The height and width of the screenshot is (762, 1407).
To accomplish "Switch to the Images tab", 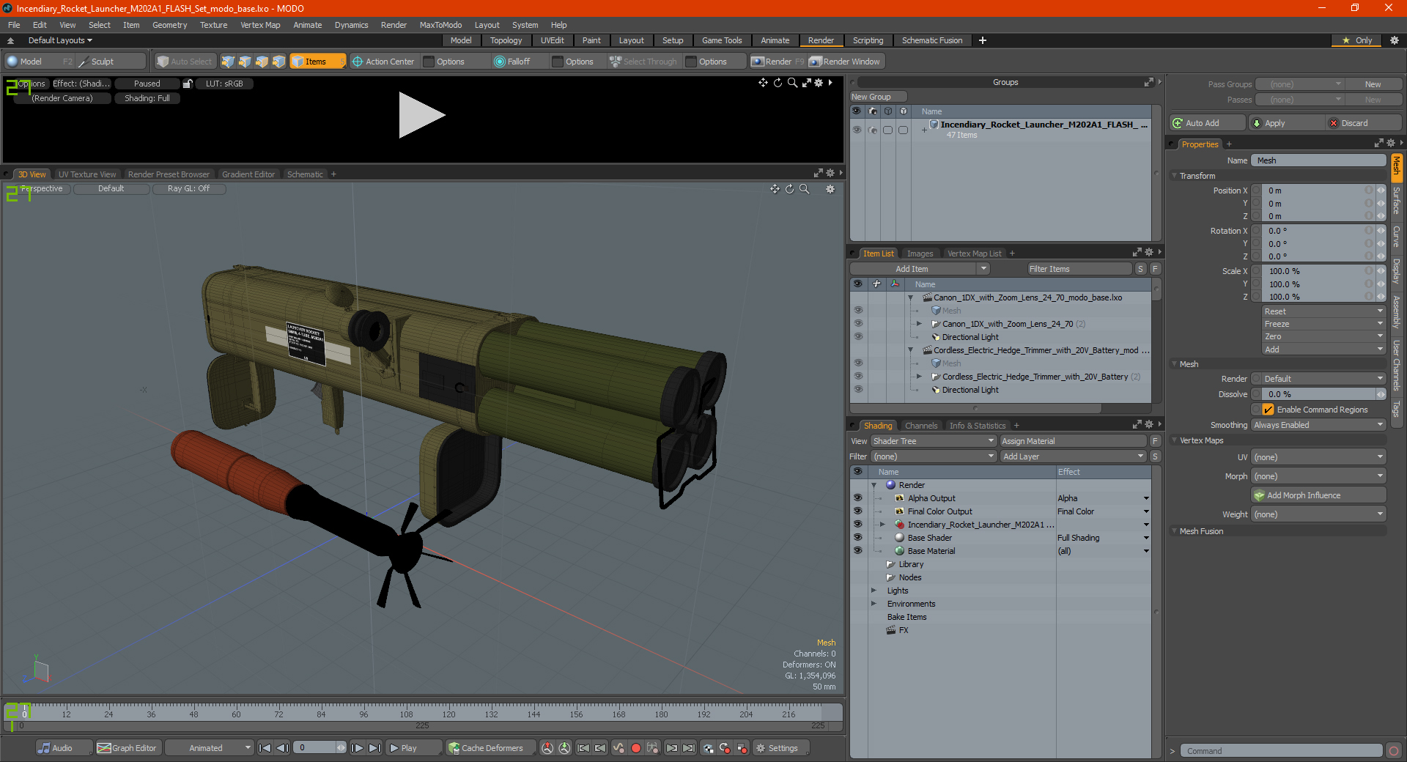I will point(920,254).
